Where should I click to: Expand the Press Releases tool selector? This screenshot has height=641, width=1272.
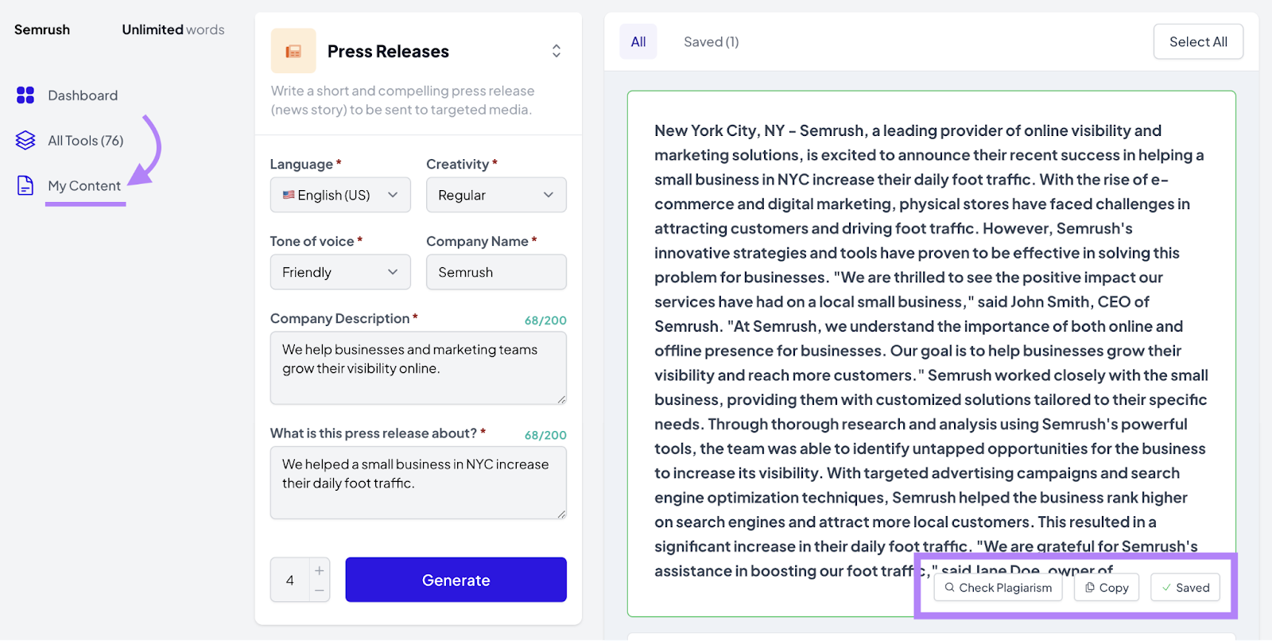point(556,52)
